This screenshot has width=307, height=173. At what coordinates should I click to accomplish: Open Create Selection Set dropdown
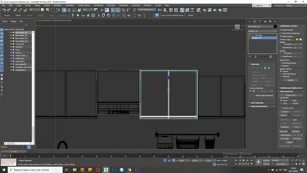(146, 10)
